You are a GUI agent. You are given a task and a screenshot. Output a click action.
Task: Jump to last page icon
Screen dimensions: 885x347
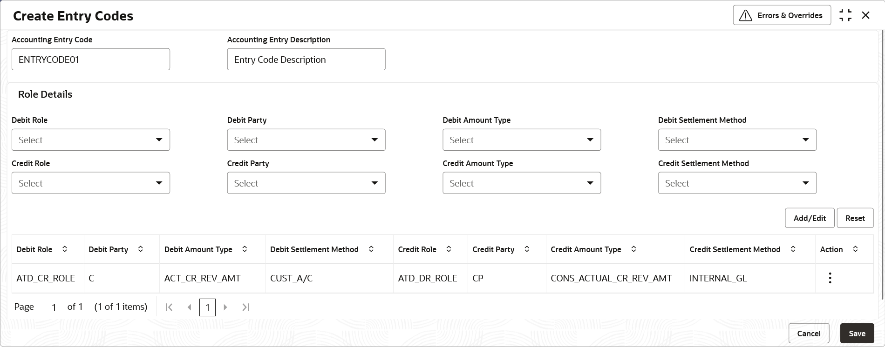245,307
